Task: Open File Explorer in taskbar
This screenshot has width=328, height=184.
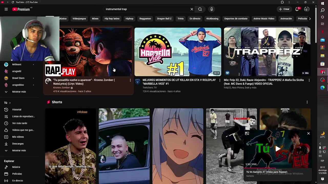Action: coord(323,55)
